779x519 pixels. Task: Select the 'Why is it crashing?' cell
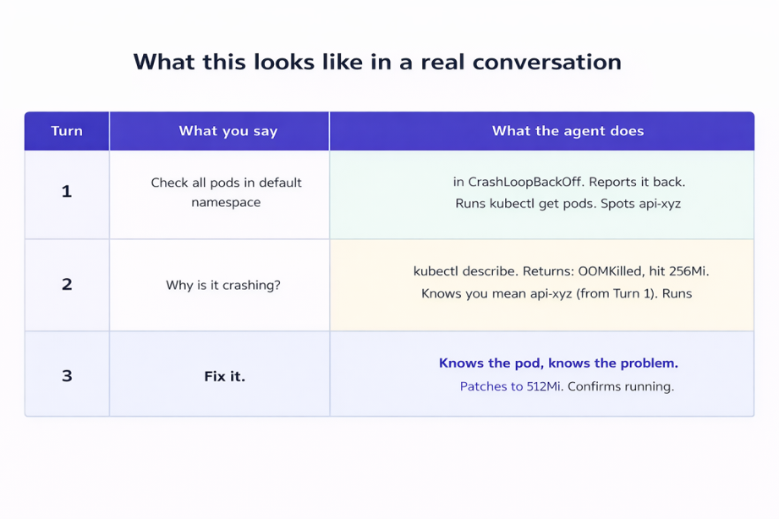(223, 285)
